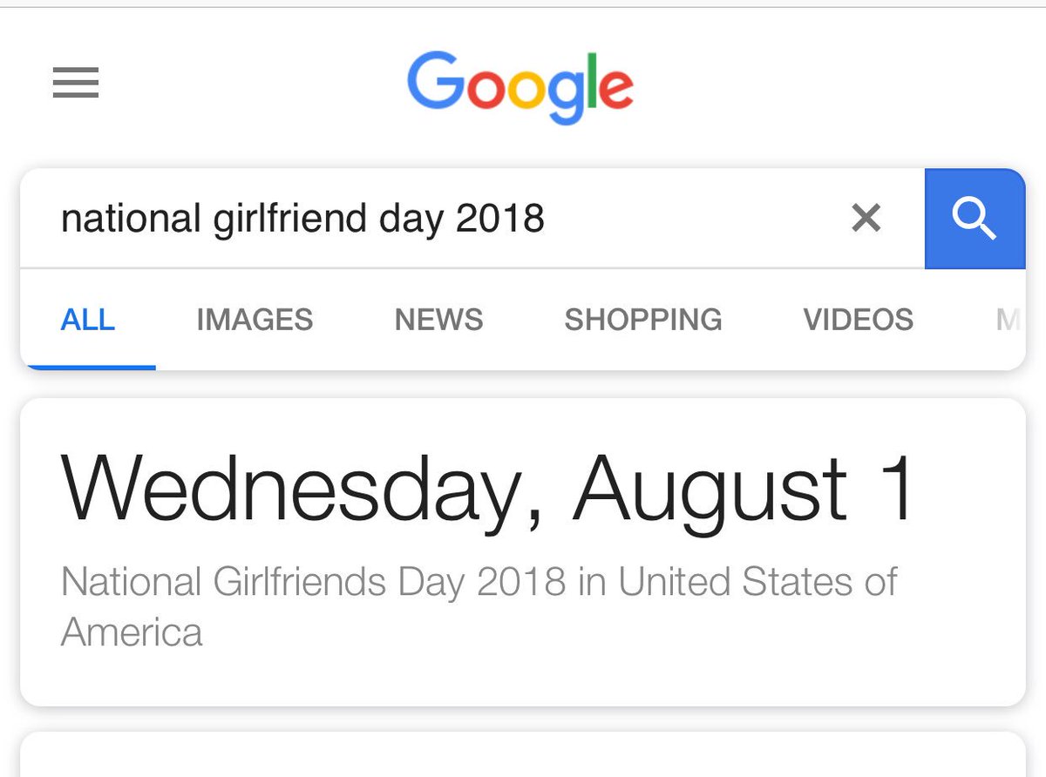1046x777 pixels.
Task: Tap the word 'August' in the date result
Action: (x=710, y=490)
